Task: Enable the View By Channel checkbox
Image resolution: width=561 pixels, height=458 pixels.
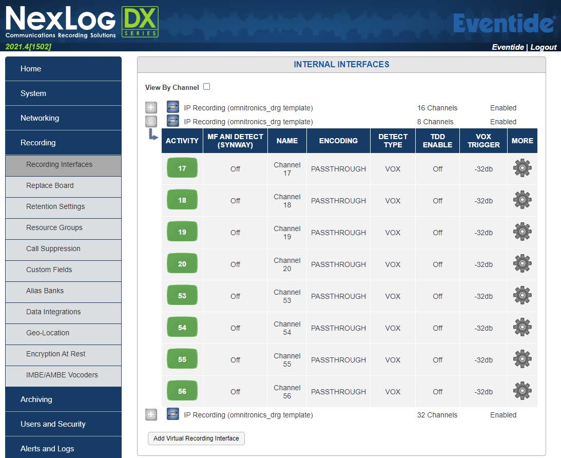Action: (206, 87)
